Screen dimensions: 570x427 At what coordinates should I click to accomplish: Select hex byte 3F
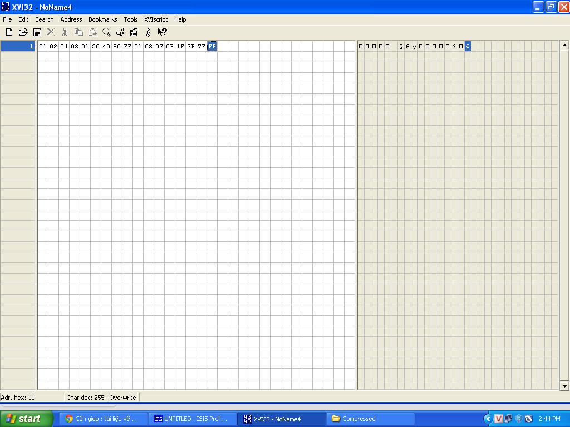point(191,47)
